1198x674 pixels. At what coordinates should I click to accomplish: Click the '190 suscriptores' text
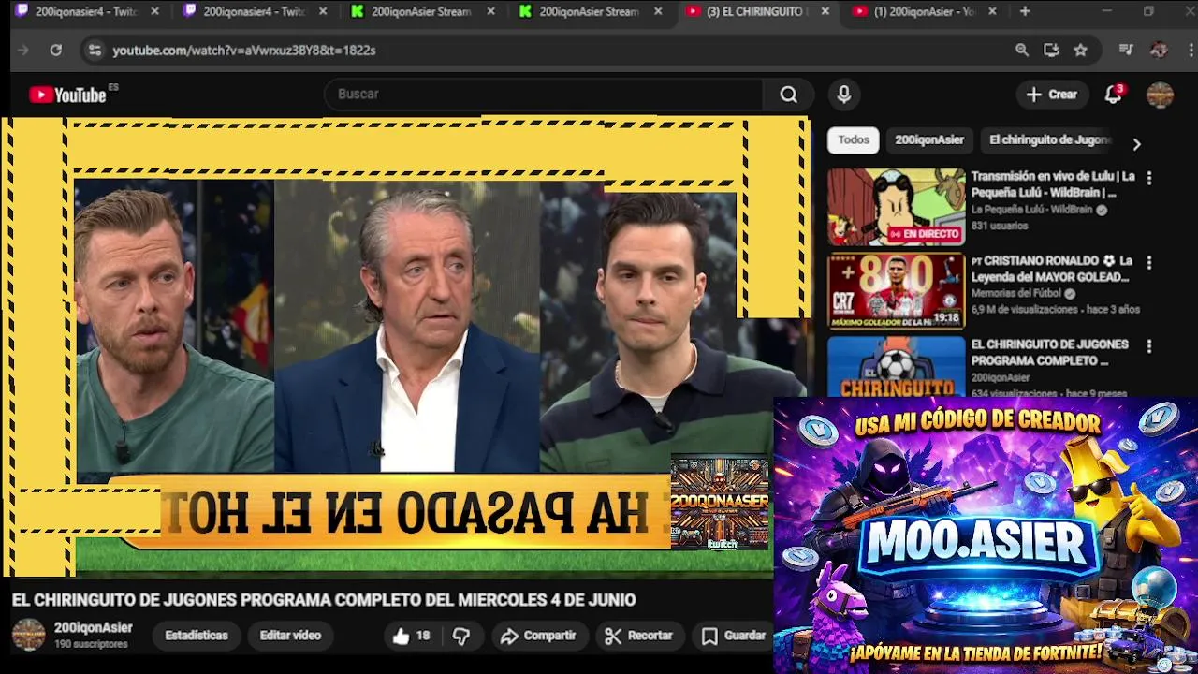point(91,644)
